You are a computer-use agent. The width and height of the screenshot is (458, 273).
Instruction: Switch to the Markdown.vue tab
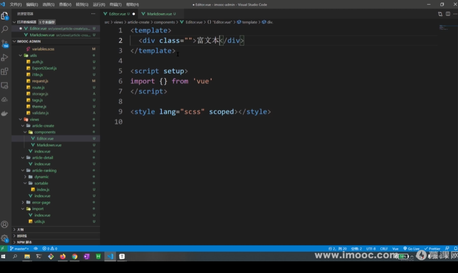pos(159,14)
